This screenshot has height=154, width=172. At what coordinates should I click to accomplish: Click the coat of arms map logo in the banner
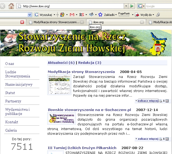coord(158,44)
